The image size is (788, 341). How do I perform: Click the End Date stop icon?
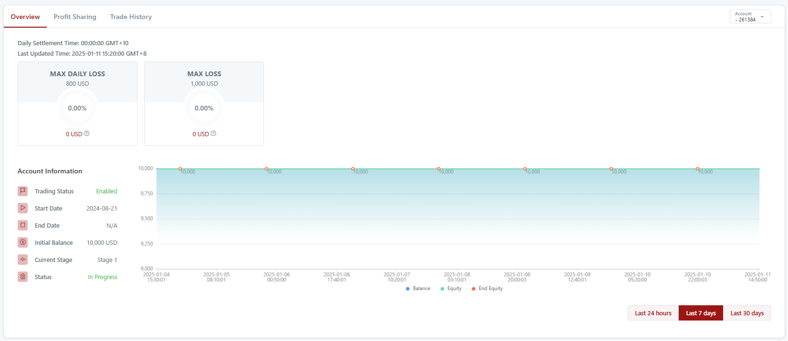[22, 225]
